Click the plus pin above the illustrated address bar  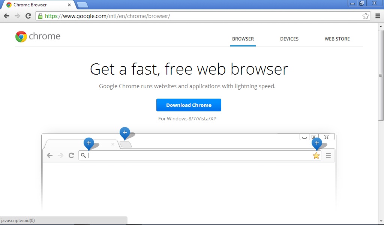[x=88, y=144]
